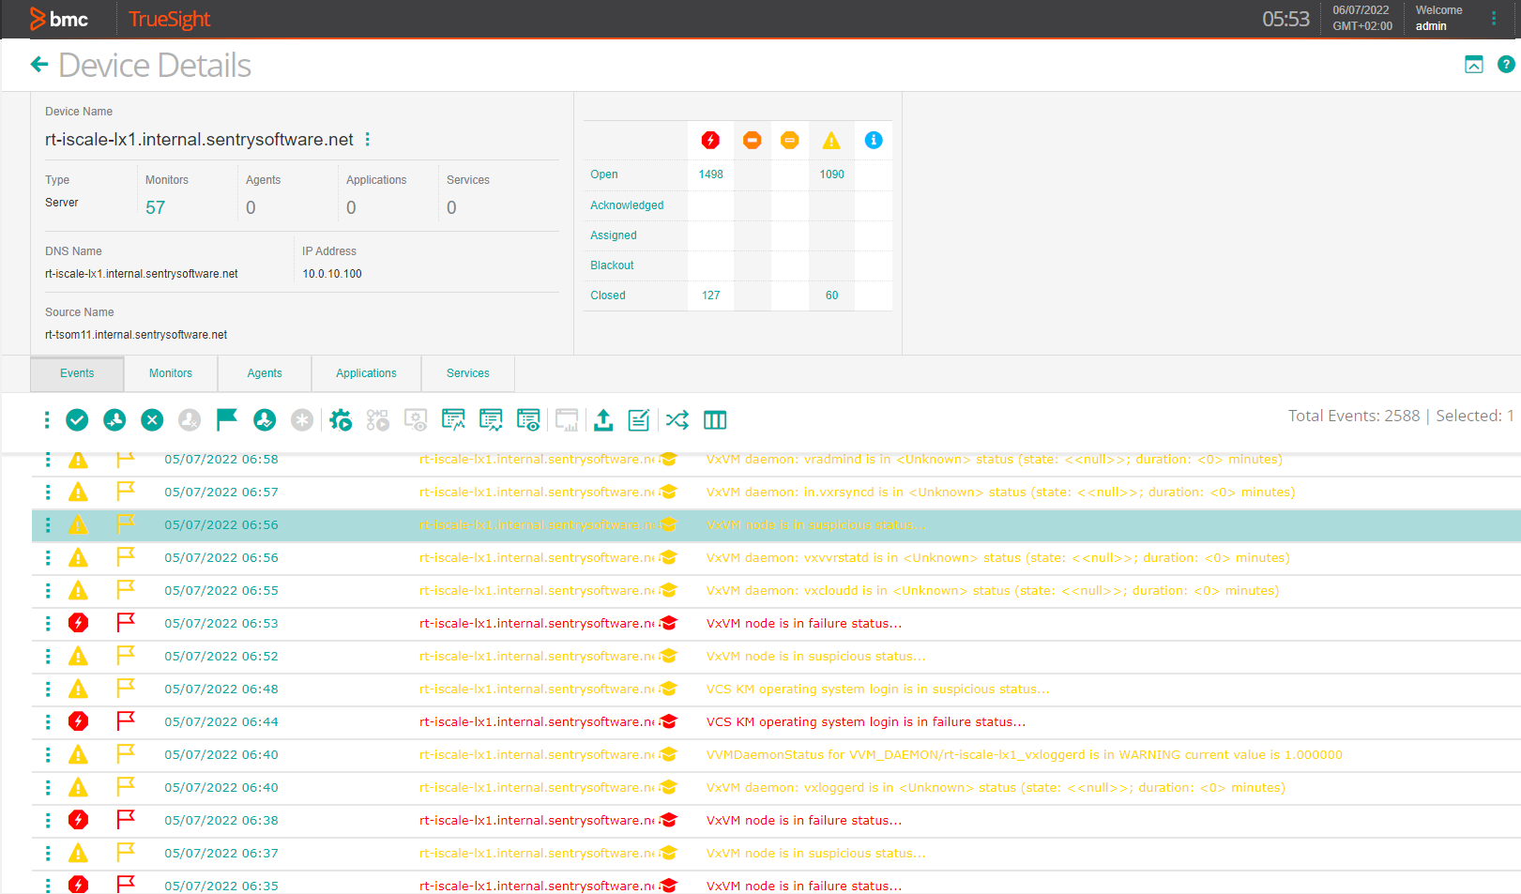Switch to the Monitors tab
This screenshot has width=1521, height=894.
[x=170, y=372]
